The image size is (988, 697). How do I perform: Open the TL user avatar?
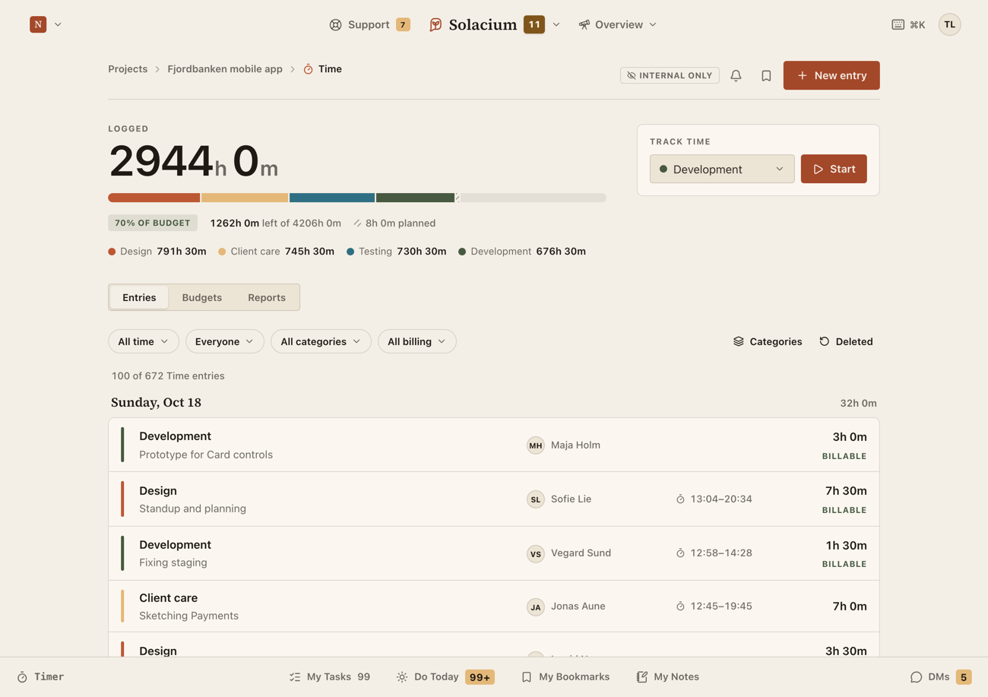click(949, 24)
